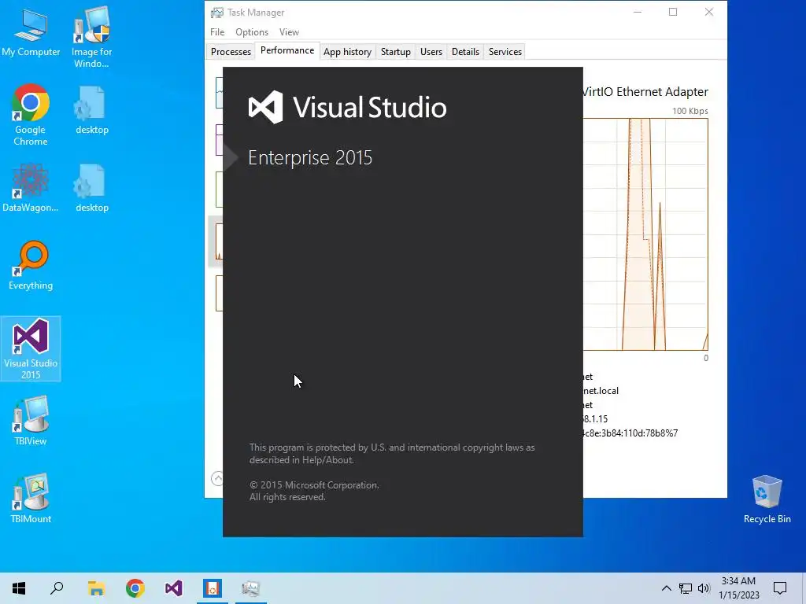806x604 pixels.
Task: Collapse Task Manager with Fewer details chevron
Action: point(217,478)
